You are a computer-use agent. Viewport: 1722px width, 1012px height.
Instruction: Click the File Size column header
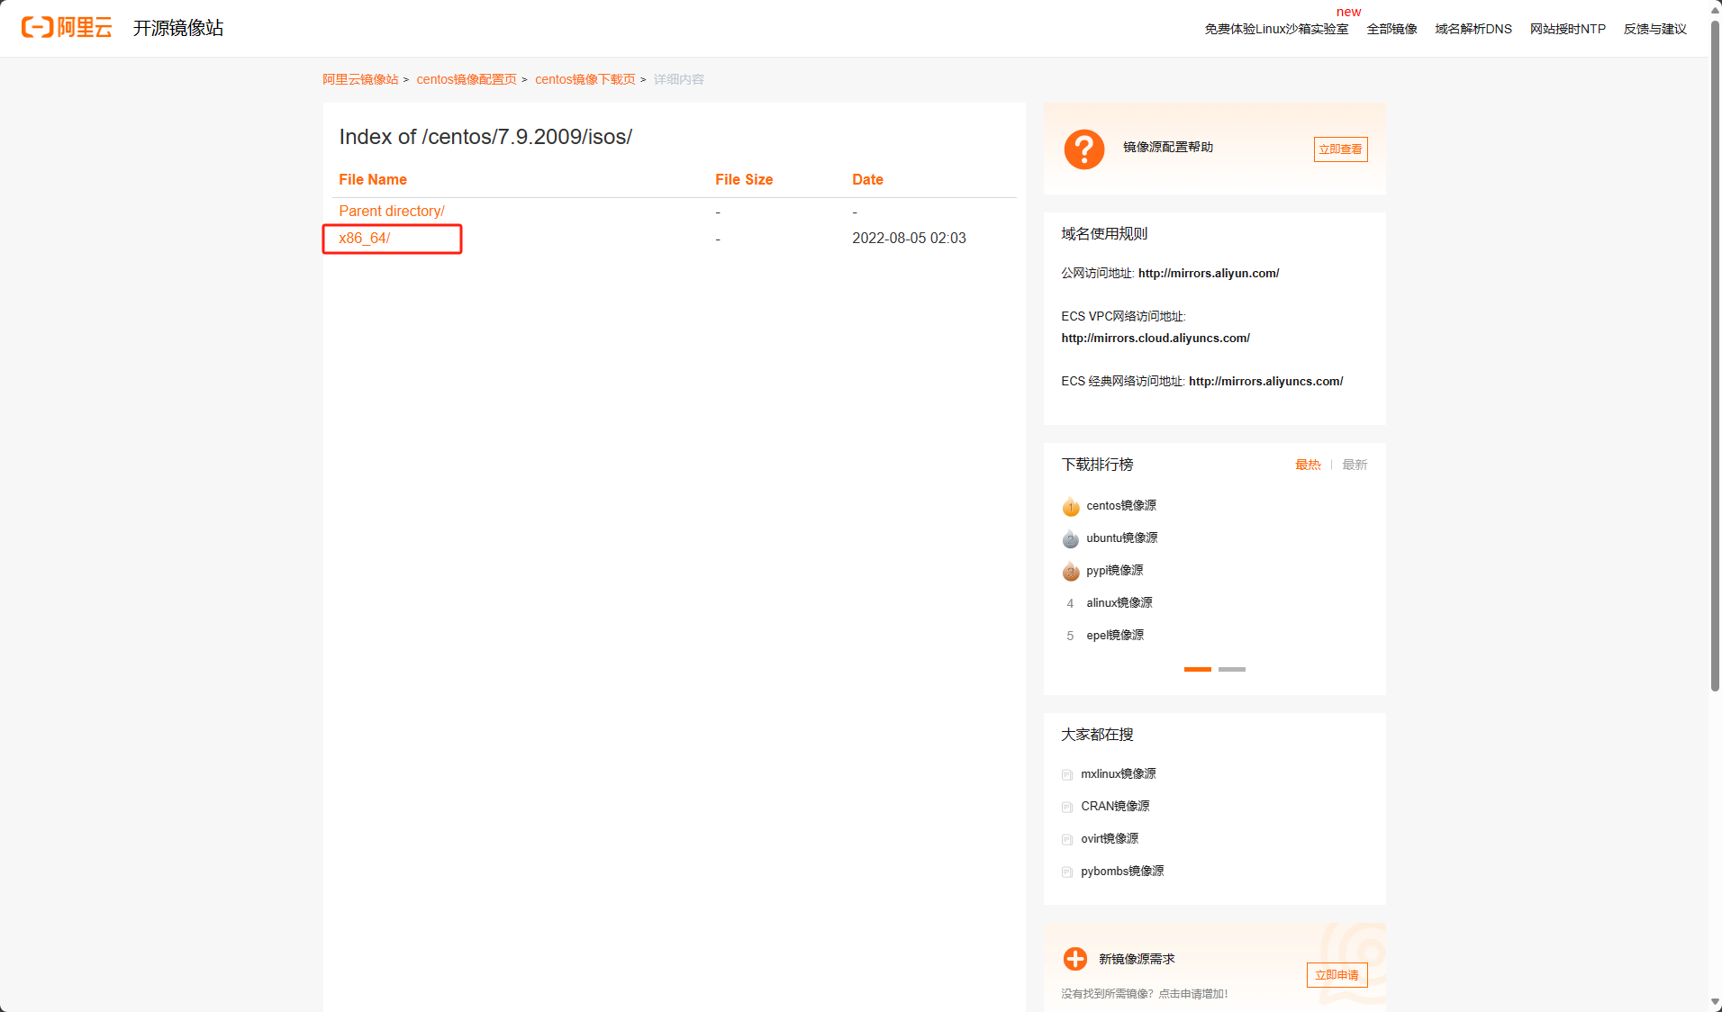pos(744,180)
